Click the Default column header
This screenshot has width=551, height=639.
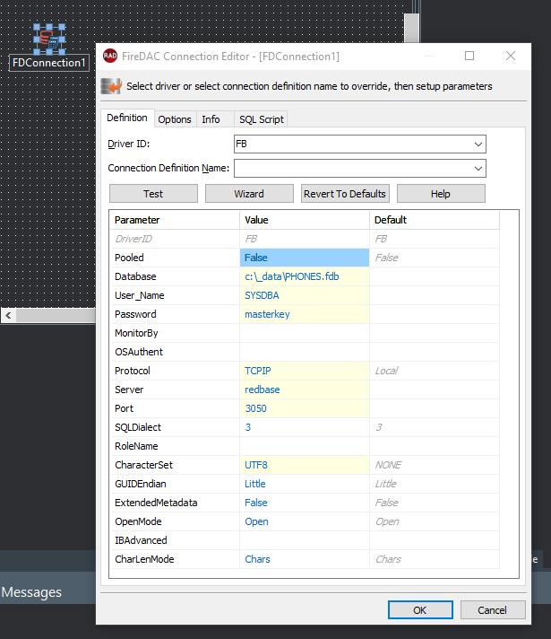click(x=435, y=220)
